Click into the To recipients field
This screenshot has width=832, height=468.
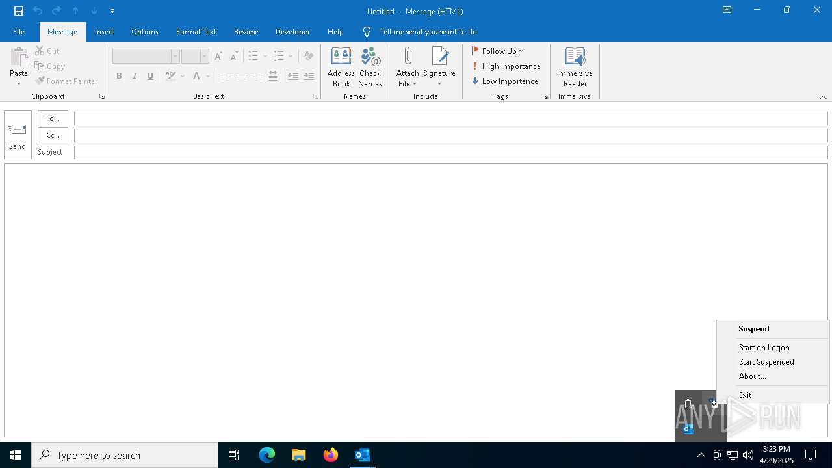click(x=450, y=118)
